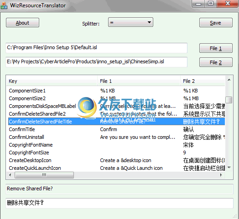Screen dimensions: 239x219
Task: Select the CopyrightFontSize row
Action: (x=116, y=153)
